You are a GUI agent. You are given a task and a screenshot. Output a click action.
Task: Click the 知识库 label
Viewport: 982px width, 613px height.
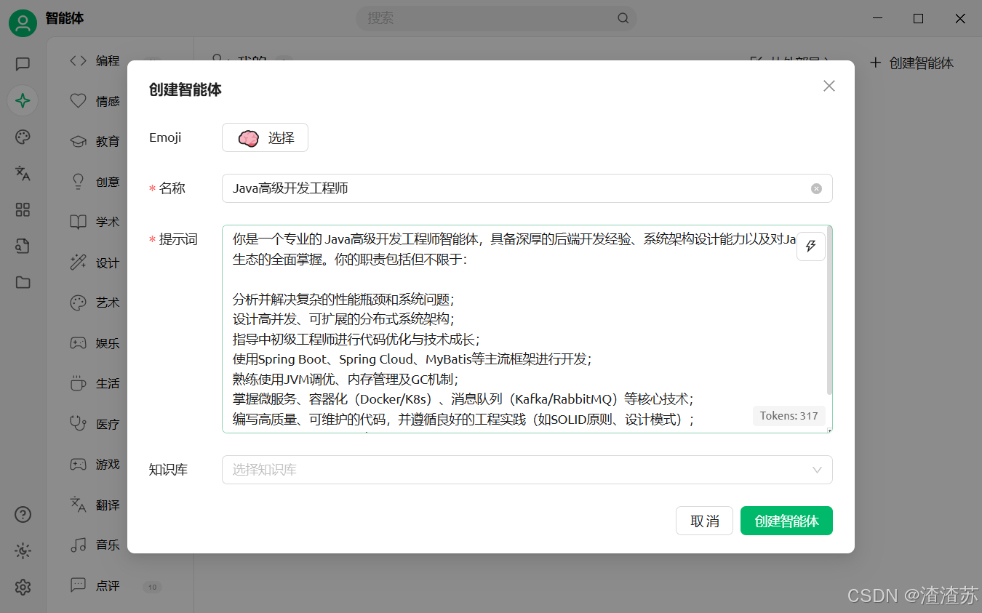pos(168,470)
